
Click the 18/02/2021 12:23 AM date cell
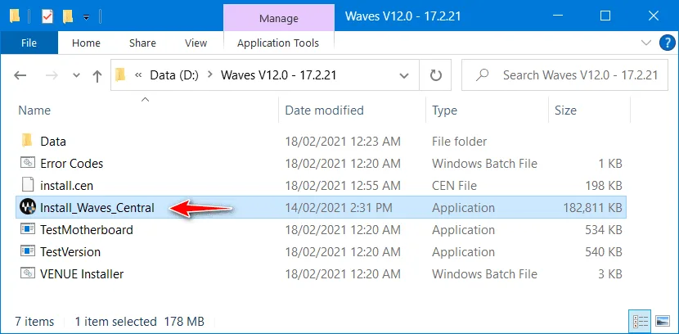[343, 142]
